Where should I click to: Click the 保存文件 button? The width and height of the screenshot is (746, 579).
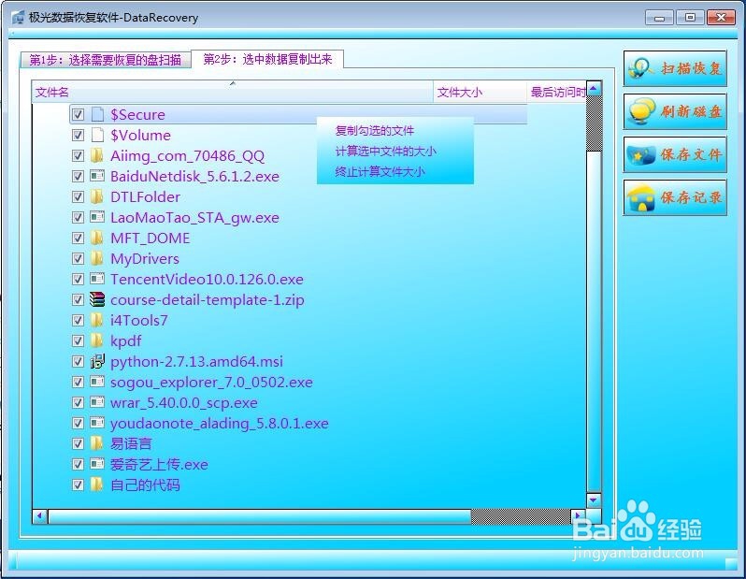tap(675, 154)
